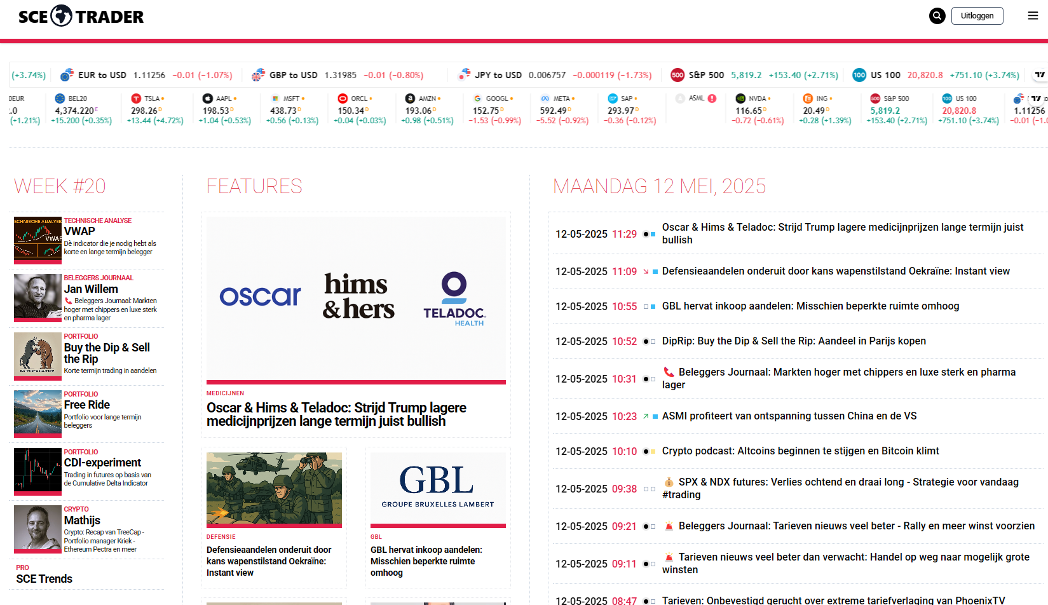
Task: Select S&P 500 in the currency ticker row
Action: tap(754, 75)
